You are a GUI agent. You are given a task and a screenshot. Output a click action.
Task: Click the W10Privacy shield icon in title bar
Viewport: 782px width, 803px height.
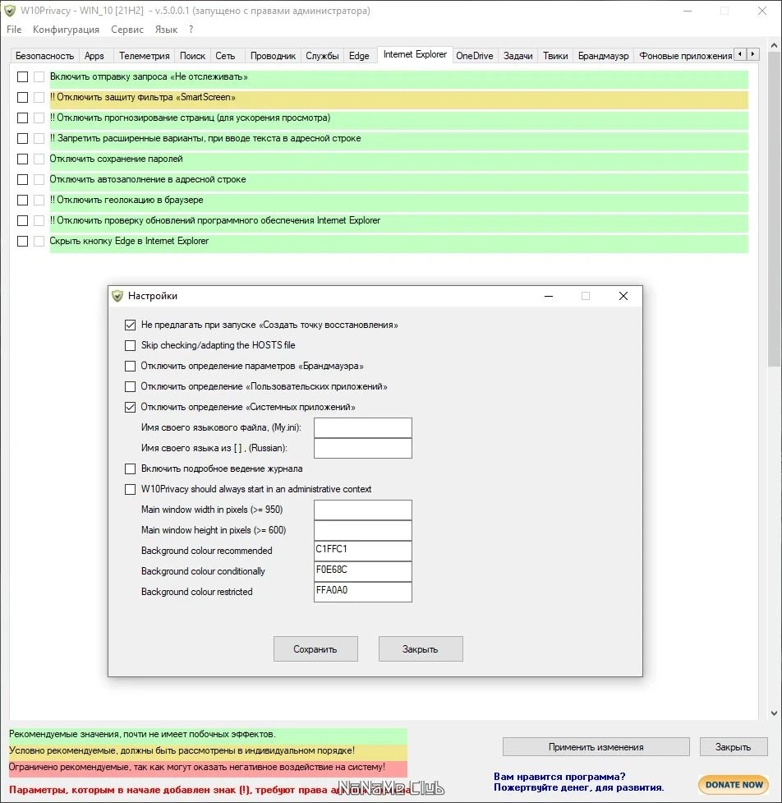point(9,10)
